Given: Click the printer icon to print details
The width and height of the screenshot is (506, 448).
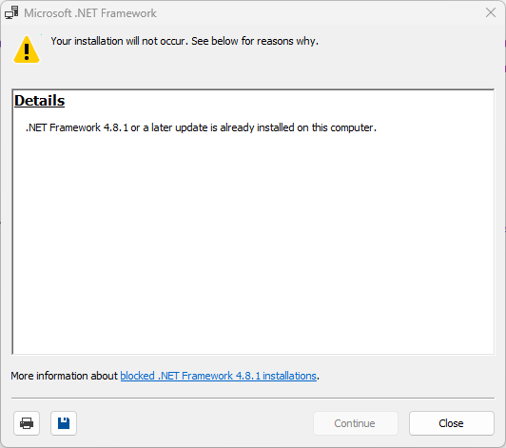Looking at the screenshot, I should point(27,423).
